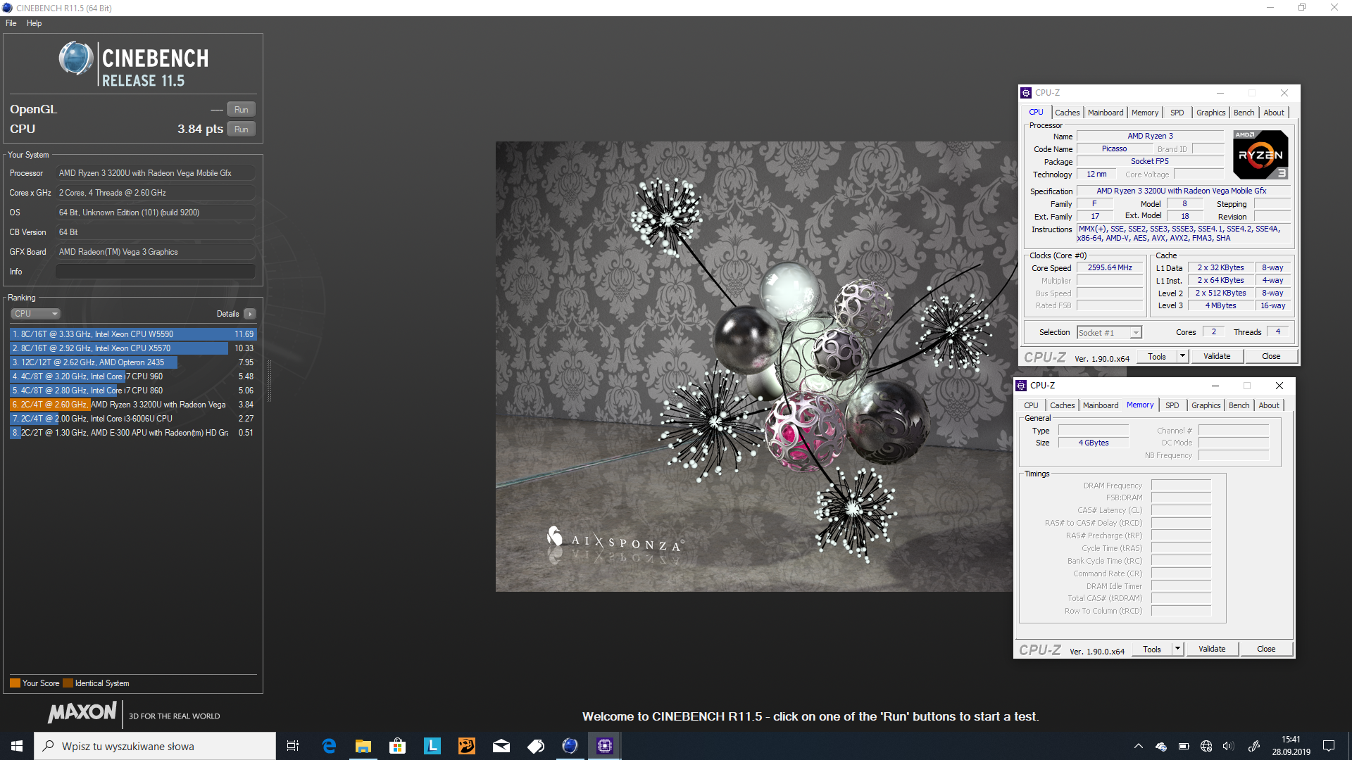The width and height of the screenshot is (1352, 760).
Task: Switch to SPD tab in lower CPU-Z window
Action: tap(1172, 405)
